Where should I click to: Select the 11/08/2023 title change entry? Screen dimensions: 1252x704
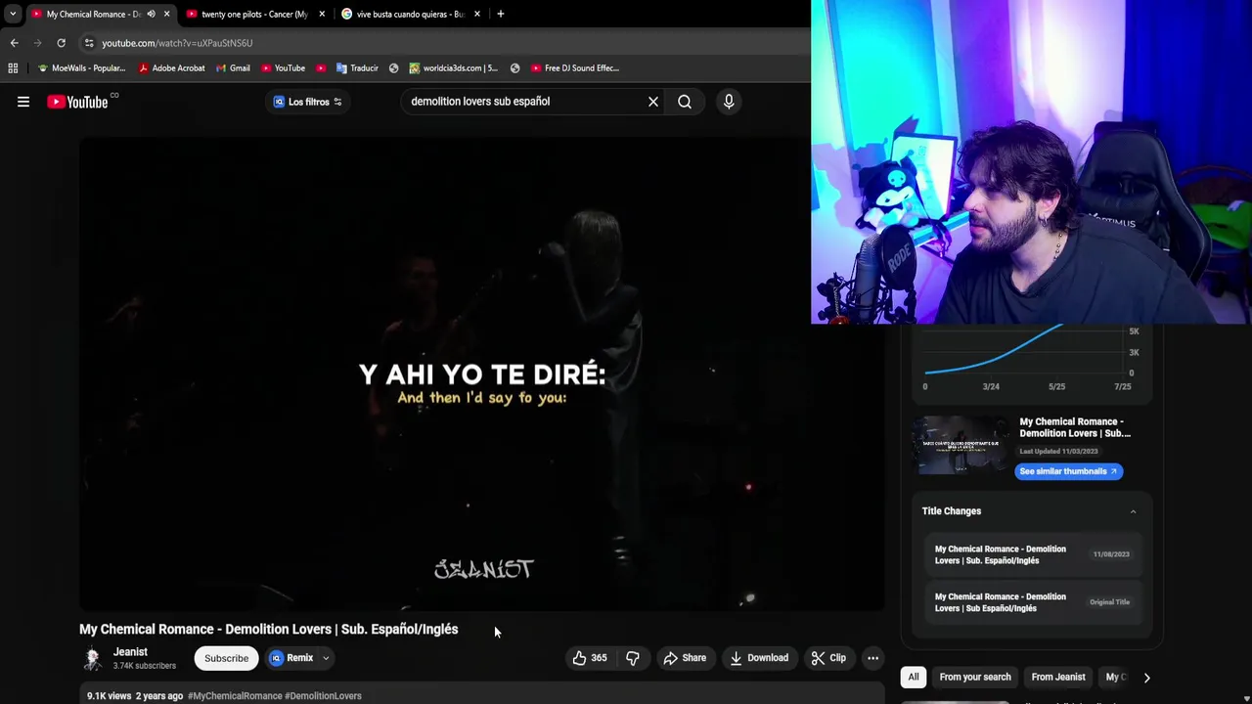[1033, 554]
